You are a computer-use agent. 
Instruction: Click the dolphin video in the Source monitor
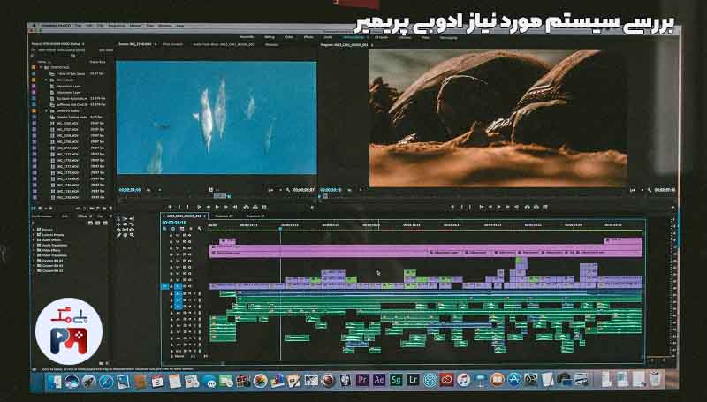[x=217, y=118]
